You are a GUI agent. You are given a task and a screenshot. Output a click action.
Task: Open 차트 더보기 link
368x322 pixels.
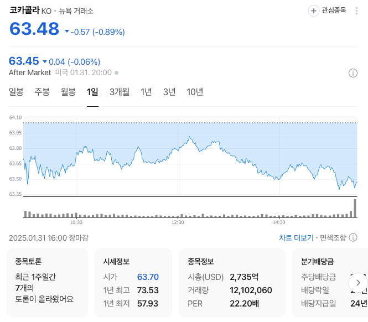point(296,238)
